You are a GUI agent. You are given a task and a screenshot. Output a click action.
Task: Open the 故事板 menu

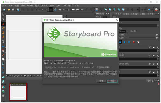(30, 6)
